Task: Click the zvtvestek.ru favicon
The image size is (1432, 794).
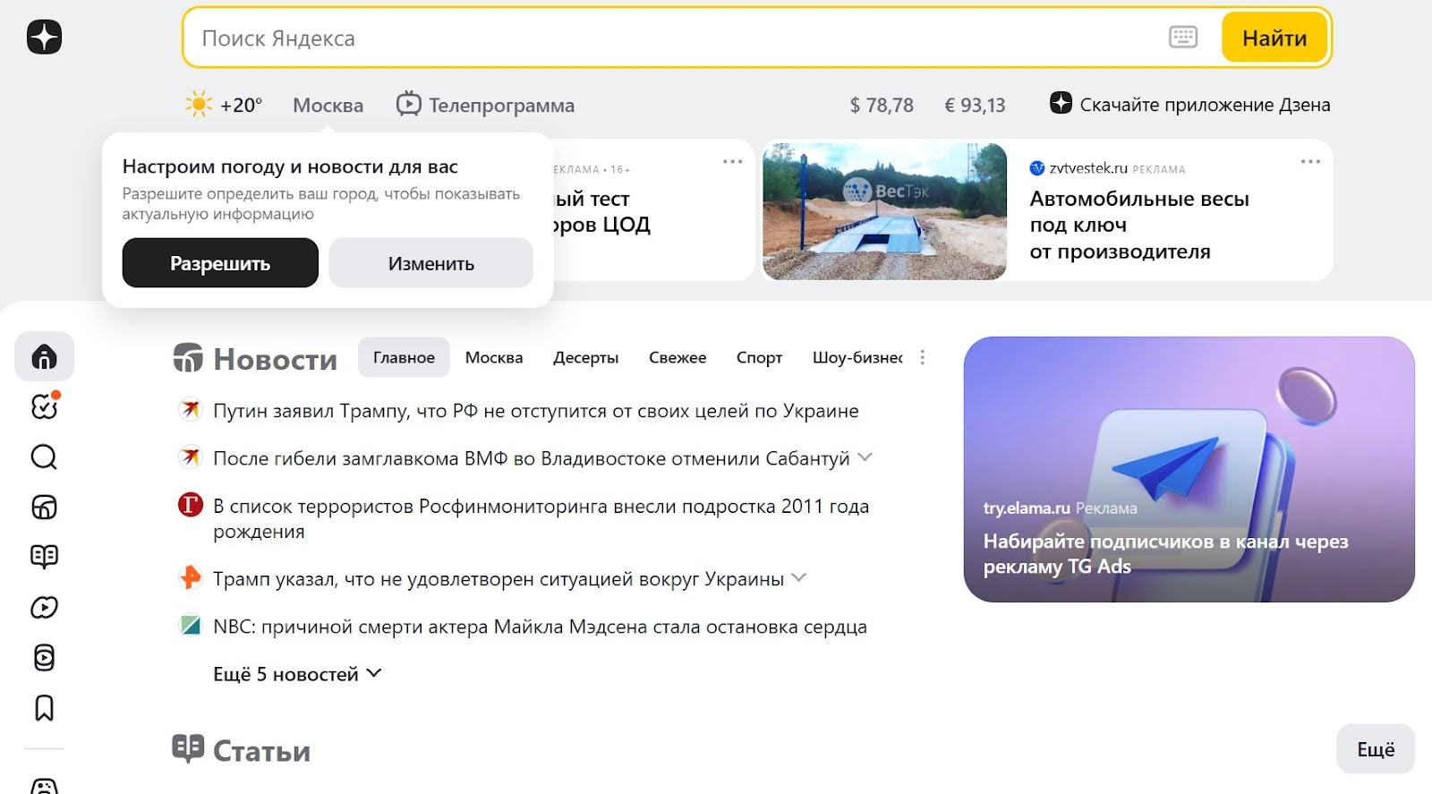Action: (x=1037, y=168)
